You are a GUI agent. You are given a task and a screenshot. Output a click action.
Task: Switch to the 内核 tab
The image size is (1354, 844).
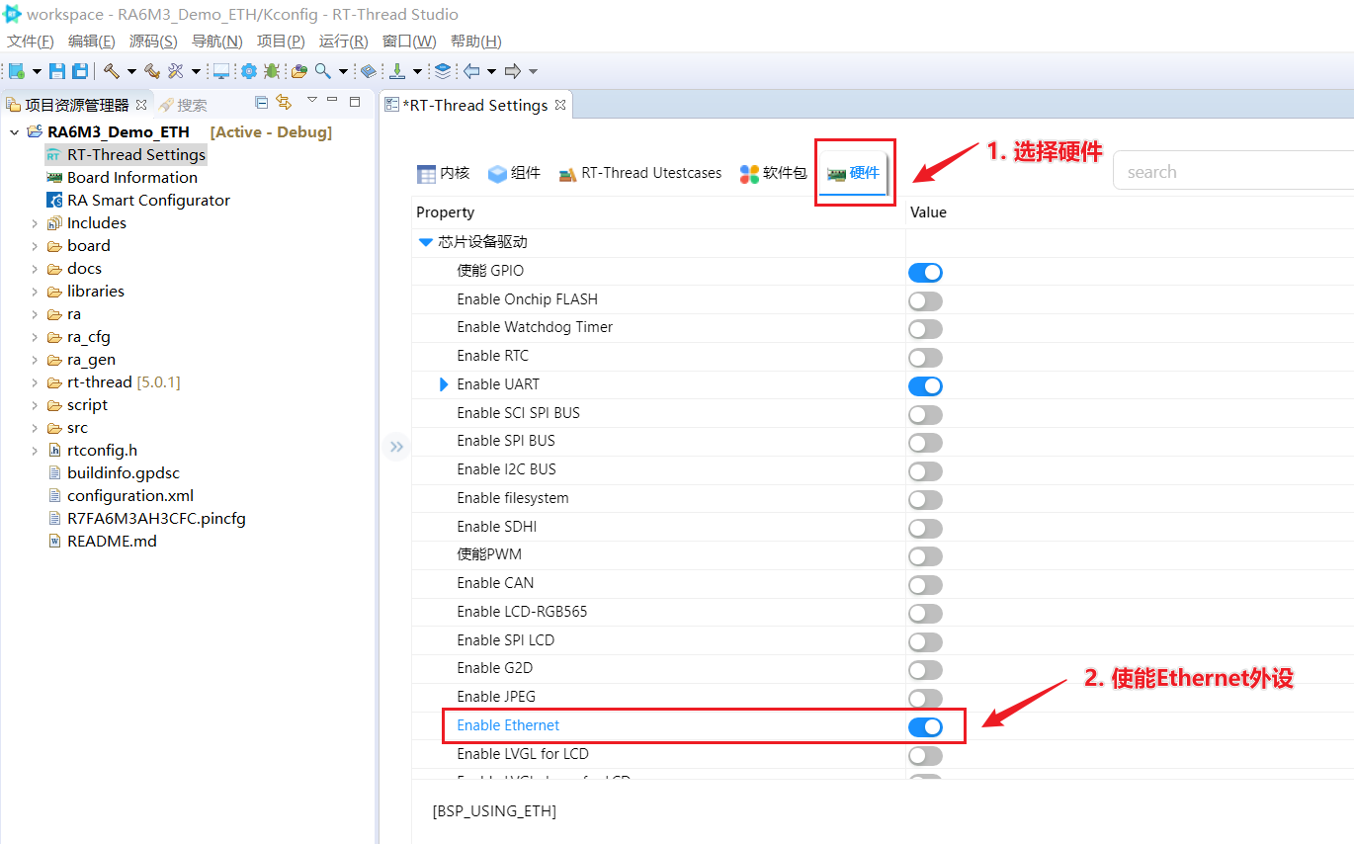(444, 173)
